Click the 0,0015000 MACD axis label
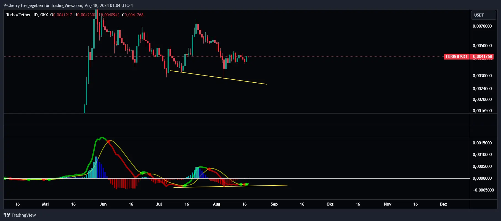This screenshot has height=221, width=501. point(482,143)
